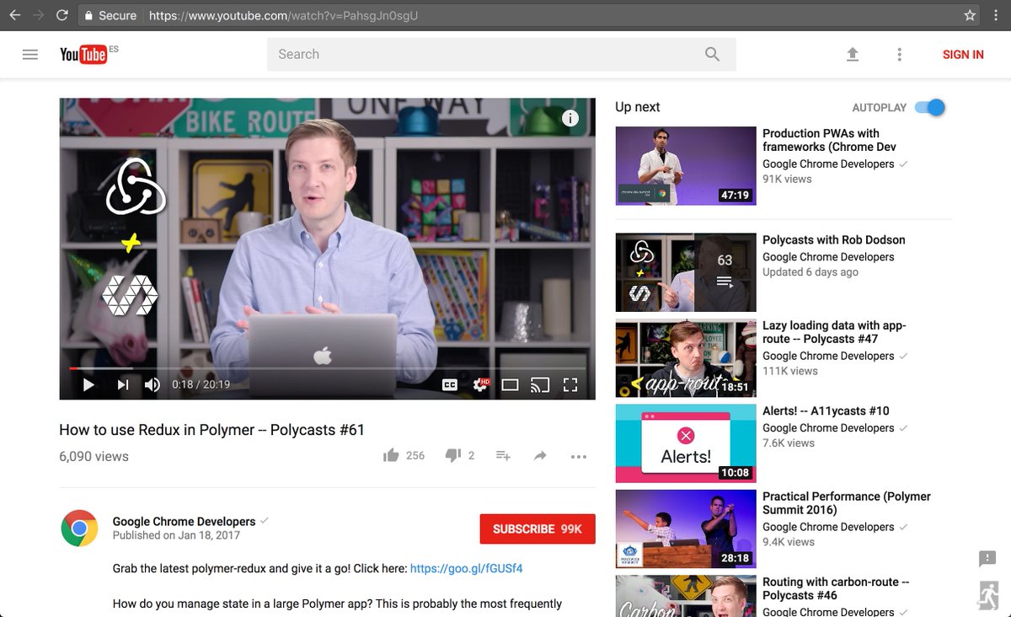Open the settings three-dot menu in header
Image resolution: width=1011 pixels, height=617 pixels.
pos(899,54)
